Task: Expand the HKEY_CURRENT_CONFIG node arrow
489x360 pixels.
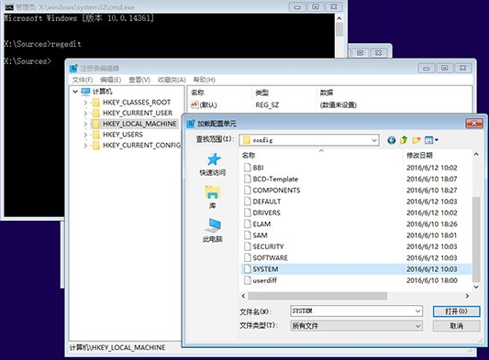Action: coord(85,146)
